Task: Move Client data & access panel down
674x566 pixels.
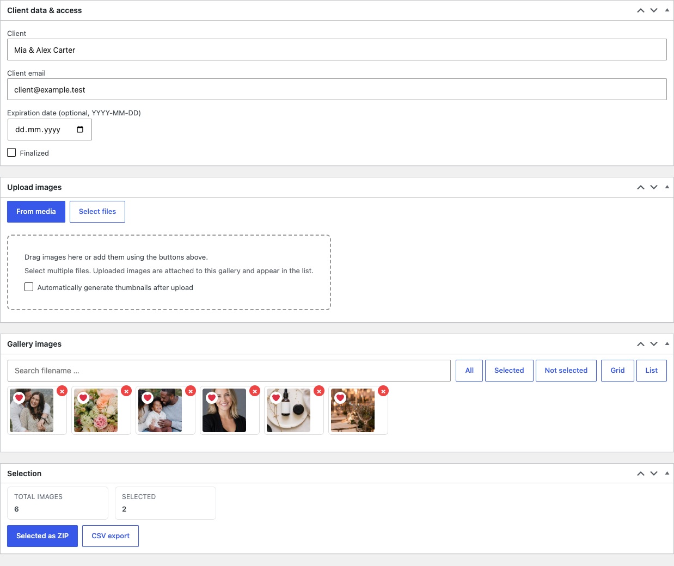Action: [x=654, y=10]
